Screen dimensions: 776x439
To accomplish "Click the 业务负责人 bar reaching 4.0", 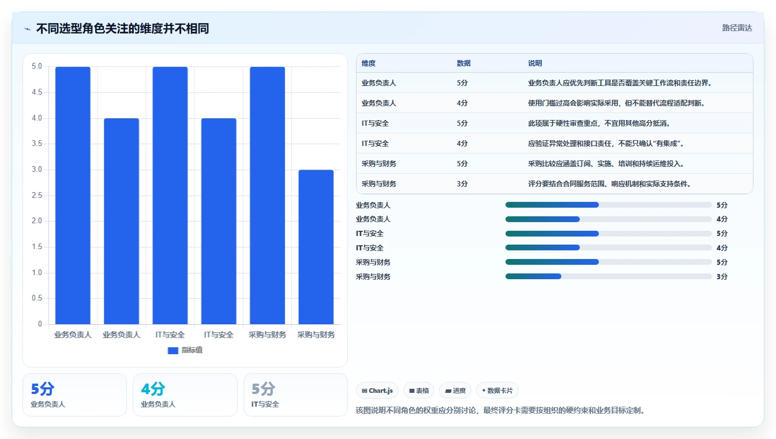I will [121, 221].
